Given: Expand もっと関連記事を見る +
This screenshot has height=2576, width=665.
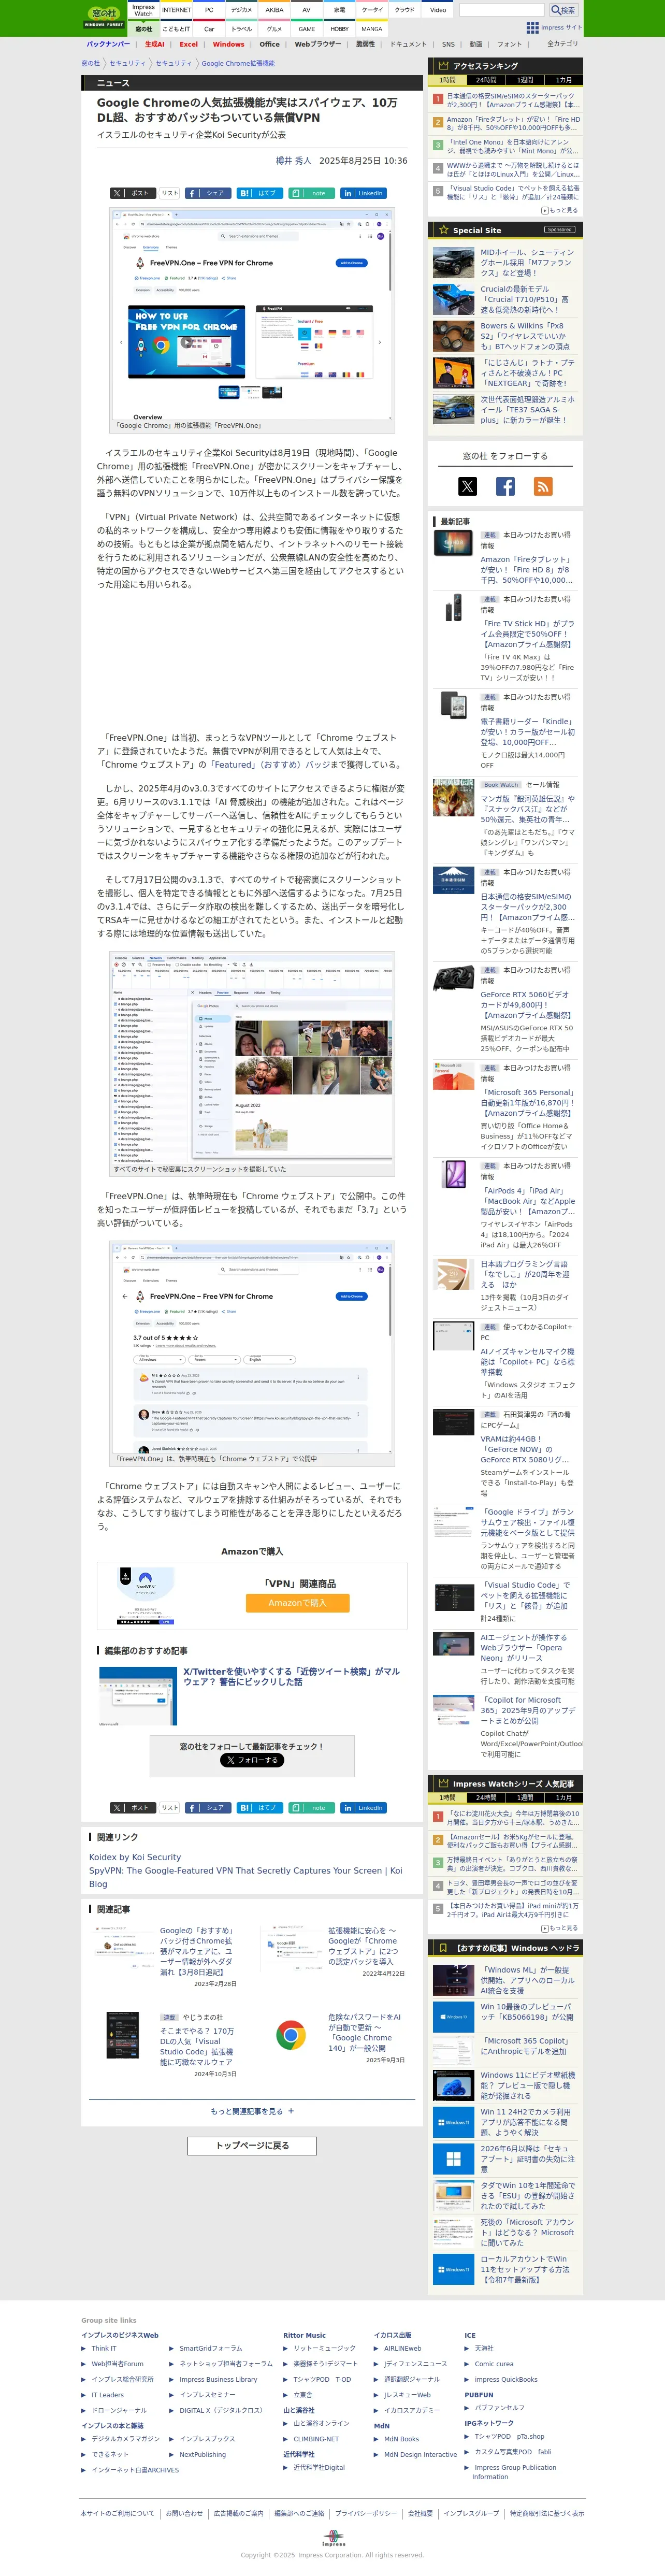Looking at the screenshot, I should (252, 2111).
